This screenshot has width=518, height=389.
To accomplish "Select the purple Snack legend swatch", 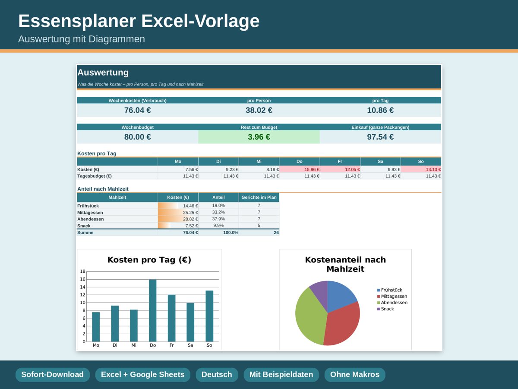I will pos(379,309).
